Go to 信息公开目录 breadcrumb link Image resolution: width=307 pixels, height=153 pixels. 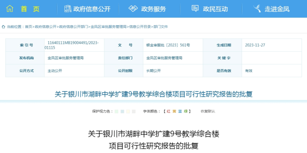click(140, 27)
